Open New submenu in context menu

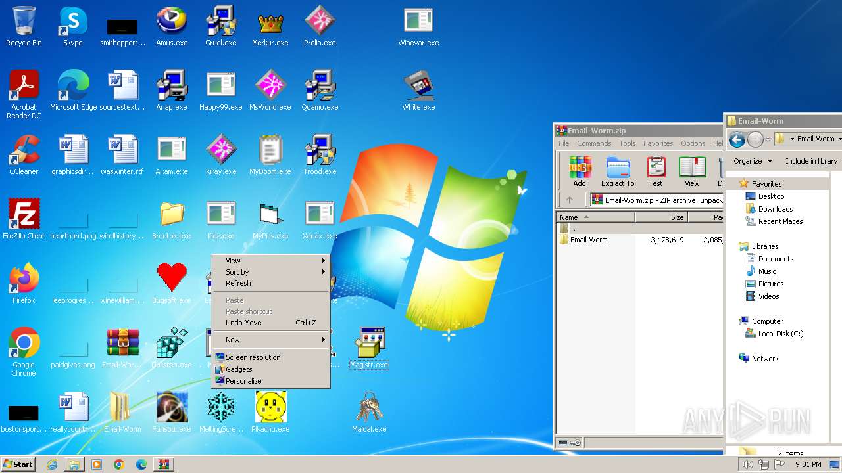coord(271,340)
